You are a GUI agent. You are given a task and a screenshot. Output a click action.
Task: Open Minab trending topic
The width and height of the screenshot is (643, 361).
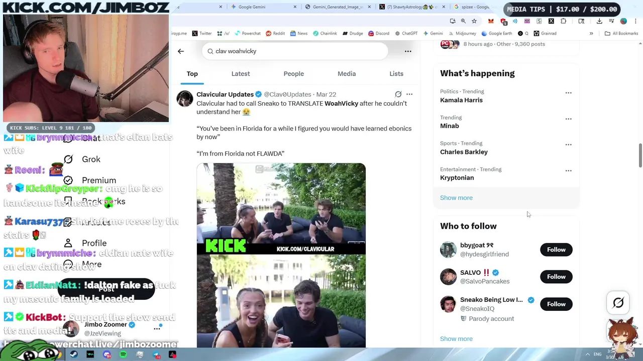click(450, 126)
